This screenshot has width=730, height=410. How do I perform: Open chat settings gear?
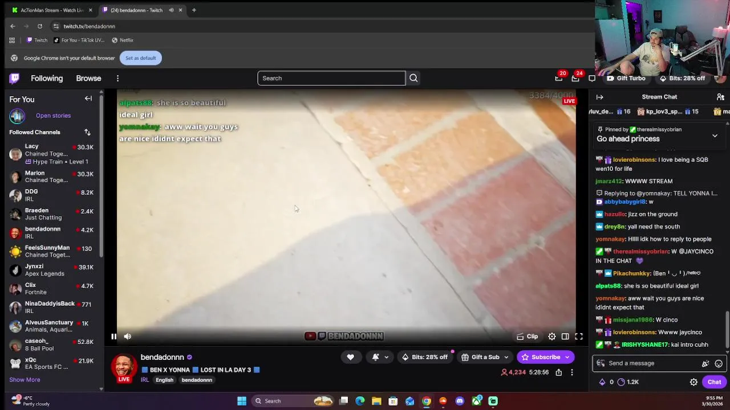point(693,382)
